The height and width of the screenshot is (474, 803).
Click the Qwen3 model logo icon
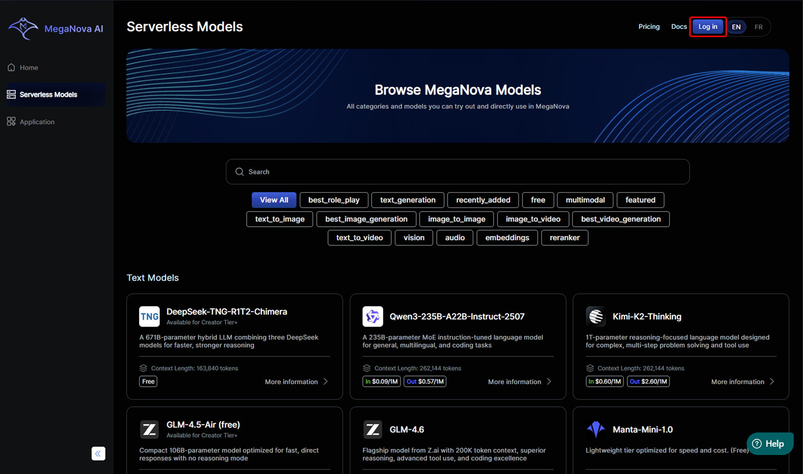tap(373, 316)
